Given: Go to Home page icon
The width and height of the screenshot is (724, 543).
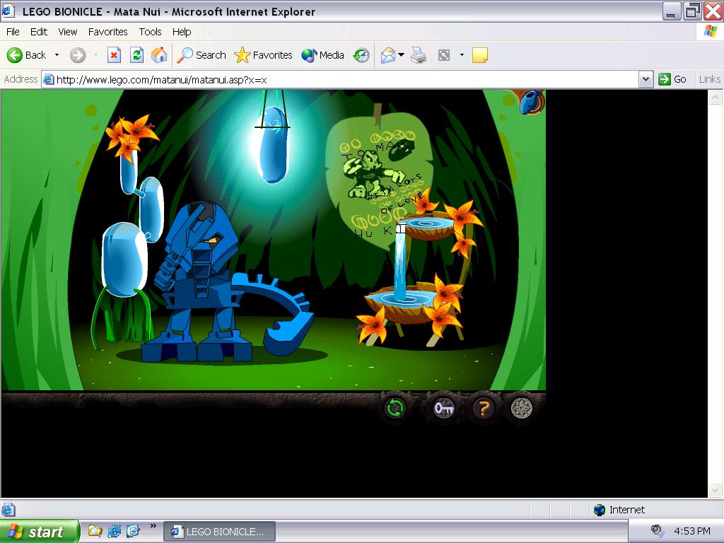Looking at the screenshot, I should [160, 55].
